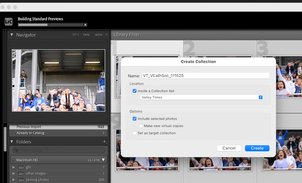Expand the gfx folder tree arrow
302x183 pixels.
(14, 167)
